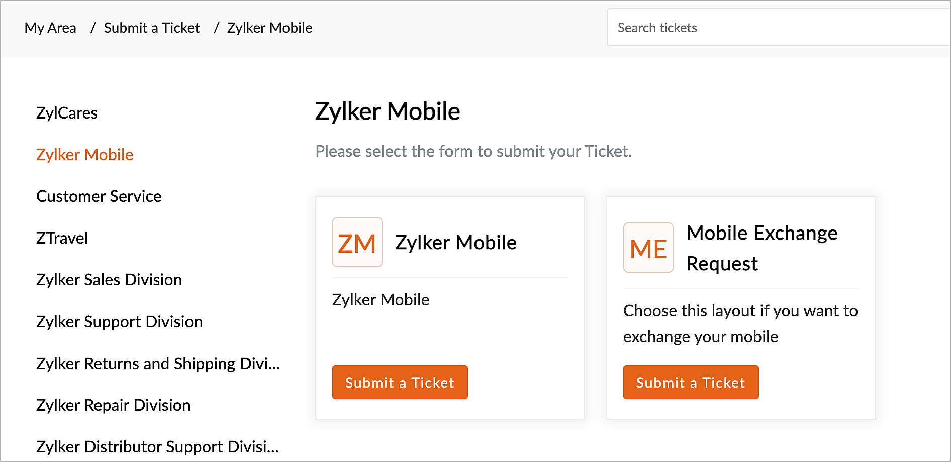
Task: Submit a ticket for Zylker Mobile form
Action: point(400,382)
